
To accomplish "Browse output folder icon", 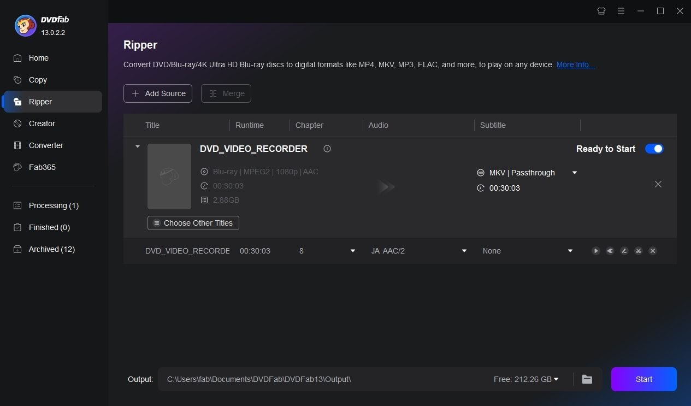I will 587,379.
